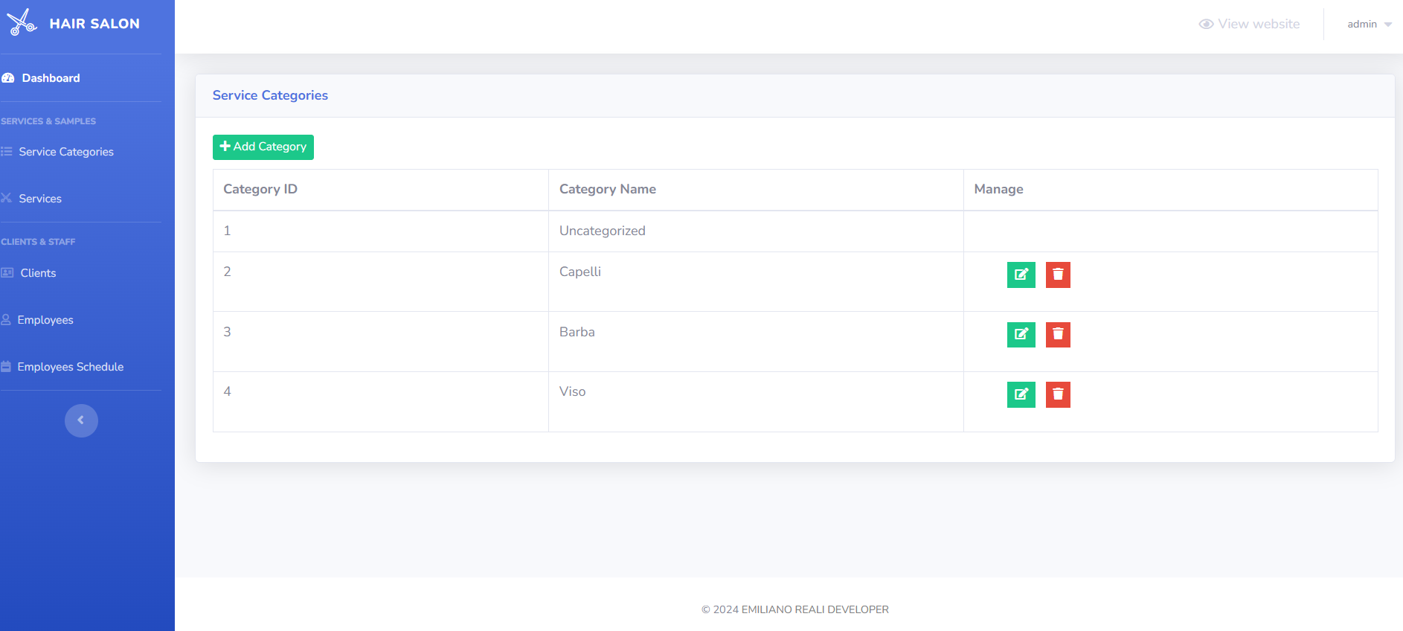Viewport: 1403px width, 631px height.
Task: Edit the Capelli category
Action: 1021,275
